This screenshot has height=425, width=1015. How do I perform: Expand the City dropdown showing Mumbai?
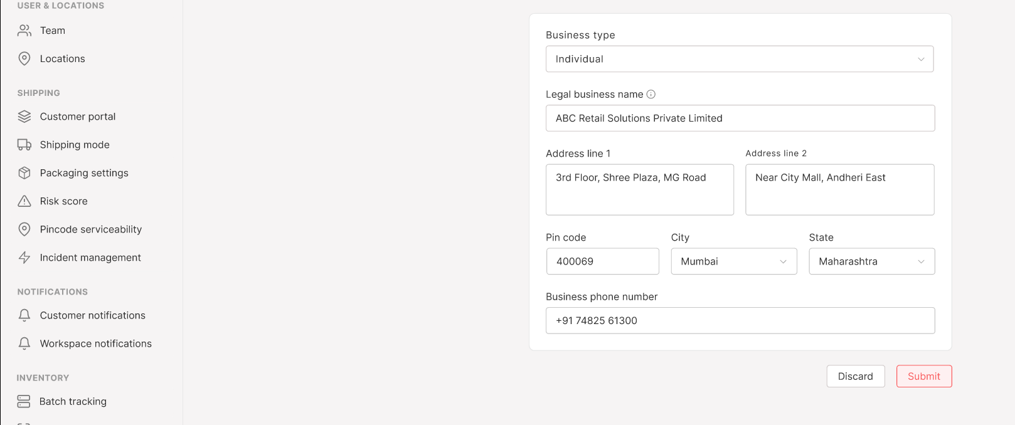click(x=733, y=261)
